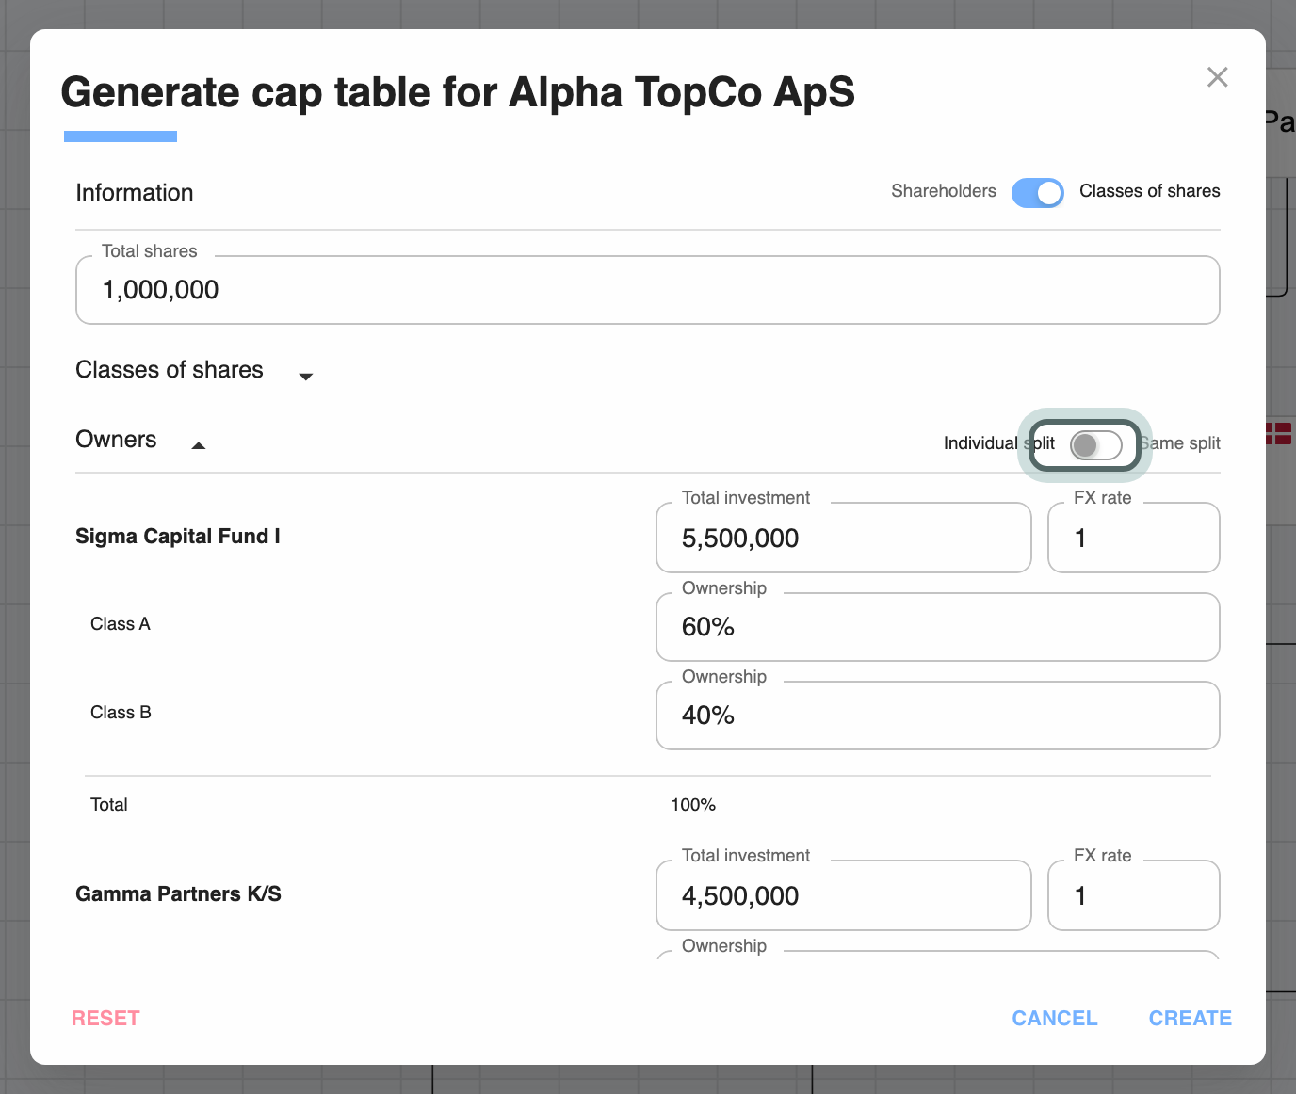Click the CREATE button
Image resolution: width=1296 pixels, height=1094 pixels.
point(1191,1019)
